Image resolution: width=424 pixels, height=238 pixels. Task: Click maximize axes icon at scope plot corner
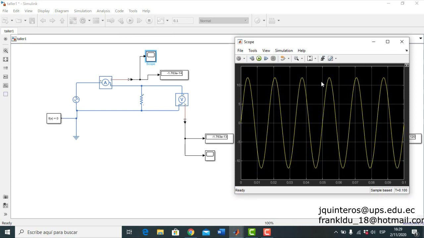click(407, 65)
